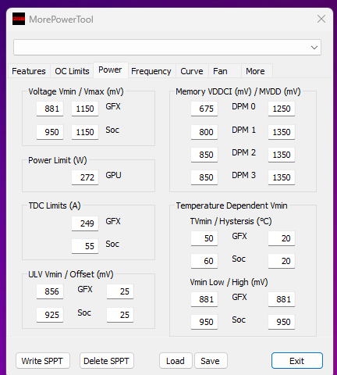Select the Frequency tab
This screenshot has height=375, width=337.
[x=151, y=71]
